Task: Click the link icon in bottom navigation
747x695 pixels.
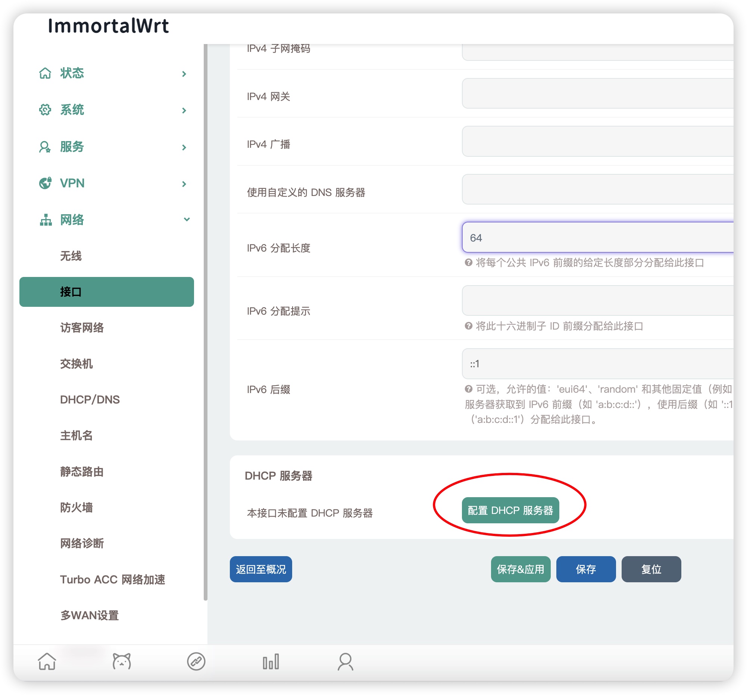Action: tap(196, 662)
